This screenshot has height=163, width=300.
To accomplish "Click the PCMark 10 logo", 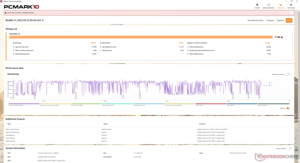I will 22,6.
